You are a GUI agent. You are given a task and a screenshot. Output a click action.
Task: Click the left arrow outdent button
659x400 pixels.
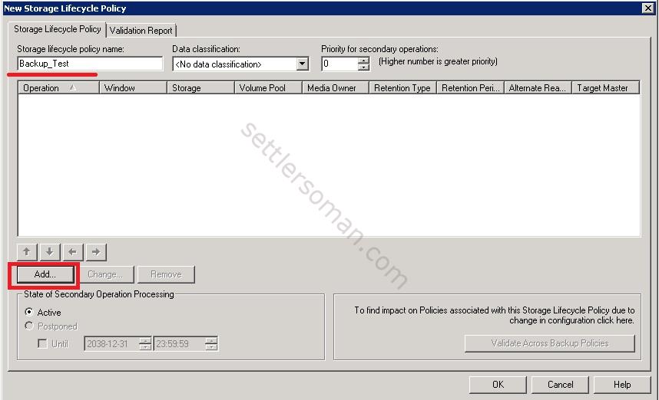click(x=73, y=252)
